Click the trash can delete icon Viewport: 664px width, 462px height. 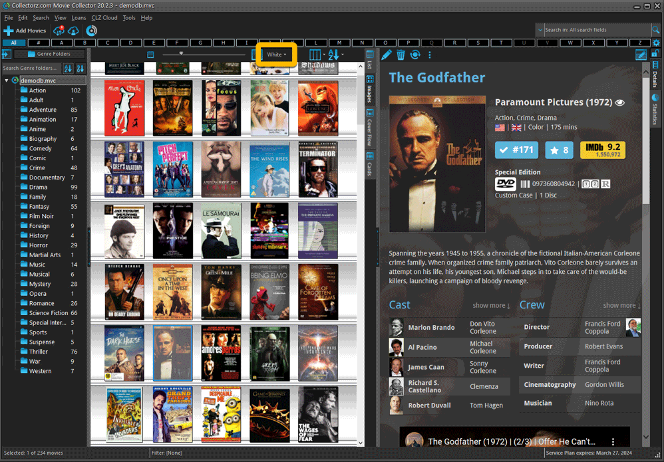[401, 55]
